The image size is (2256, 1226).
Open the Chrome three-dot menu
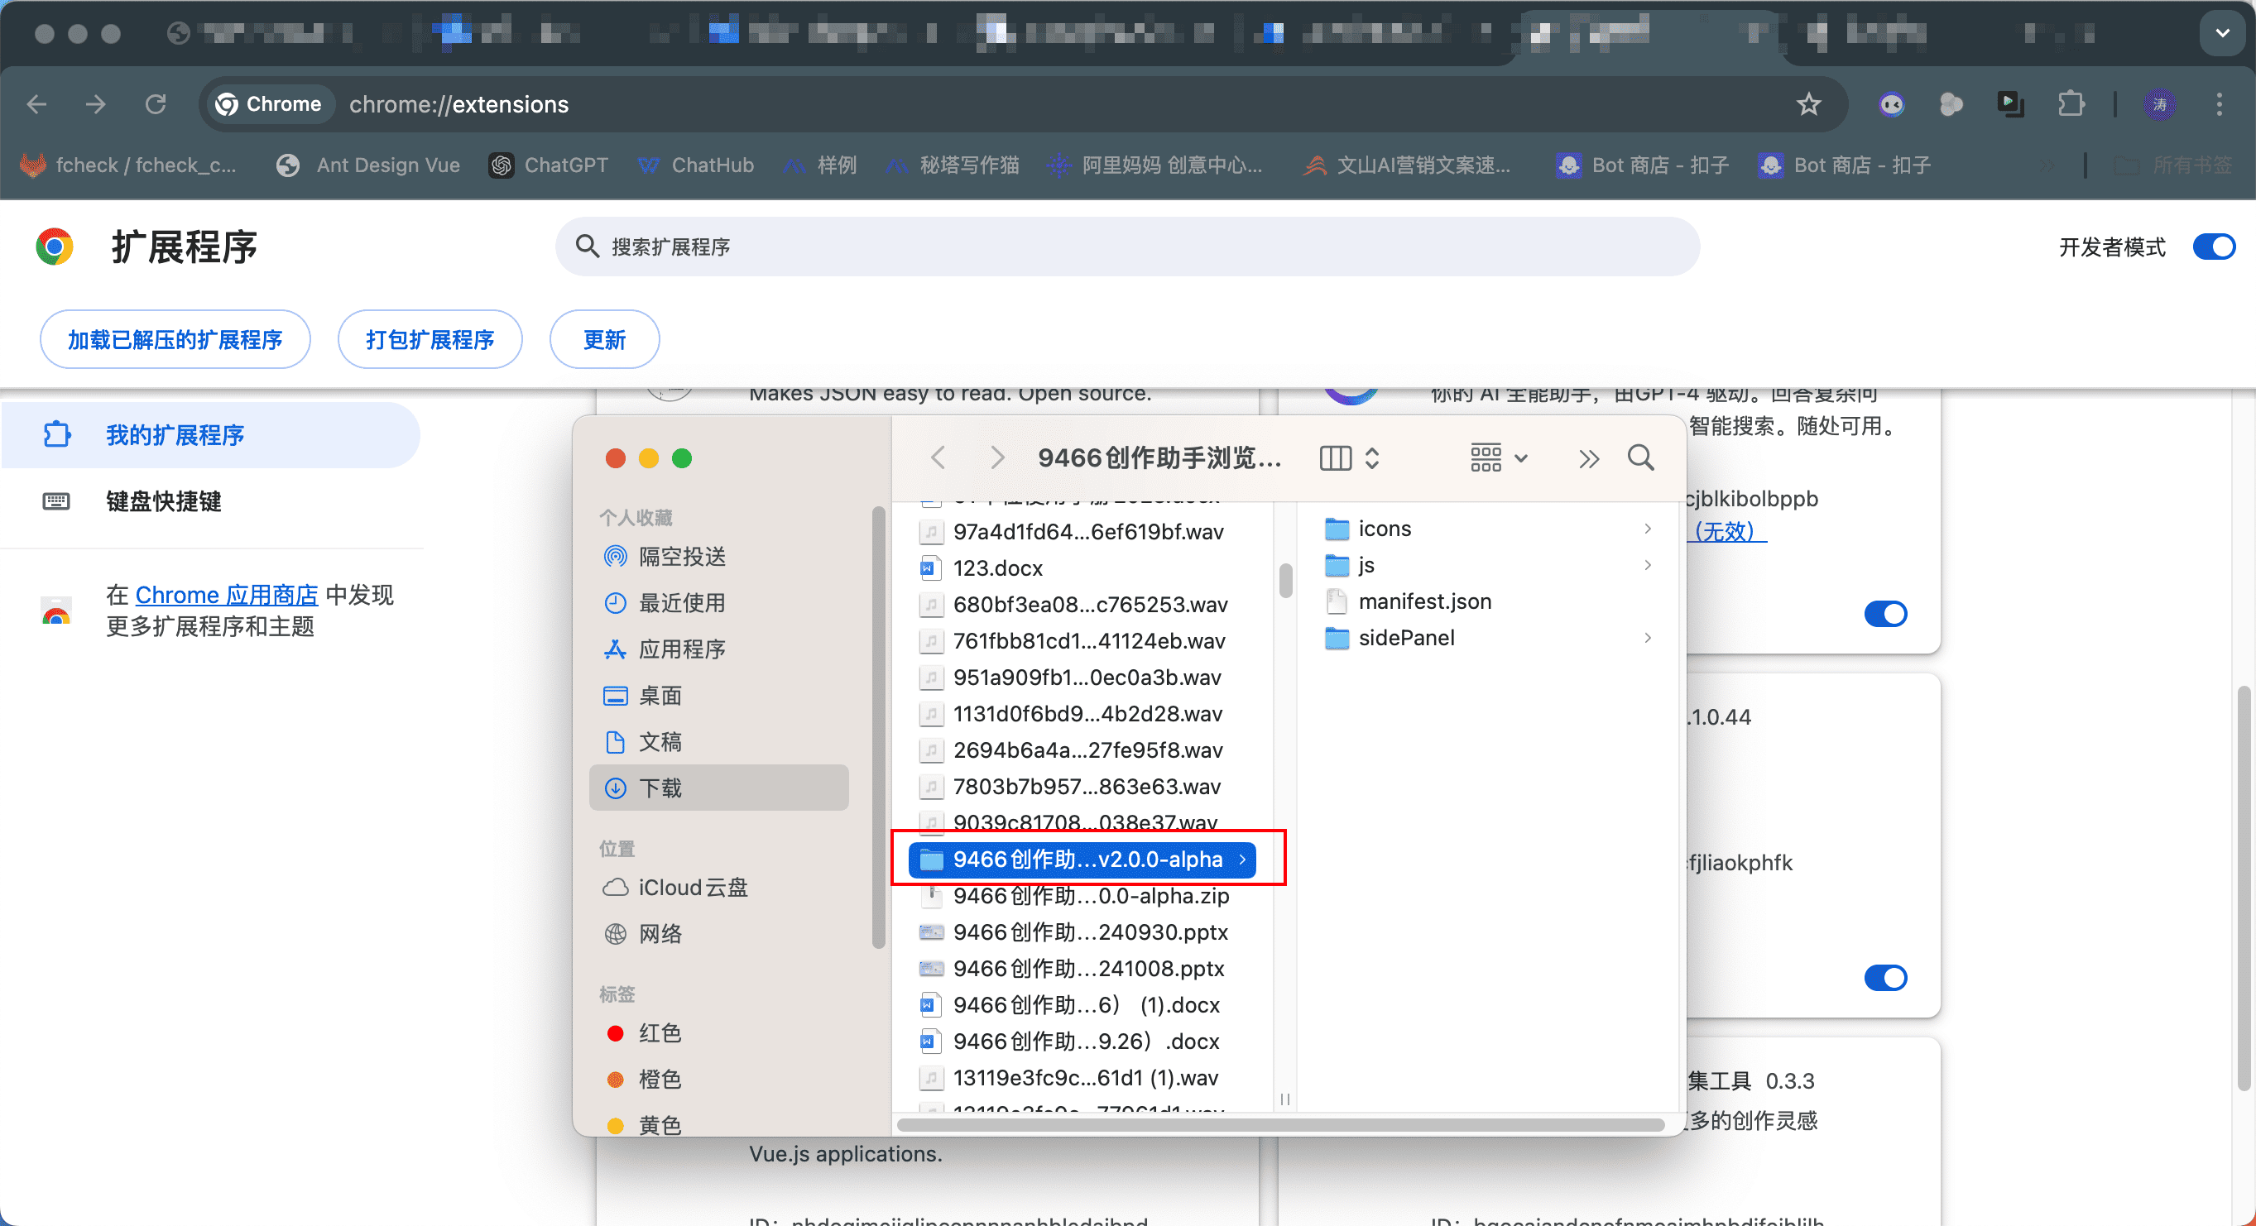click(x=2218, y=104)
